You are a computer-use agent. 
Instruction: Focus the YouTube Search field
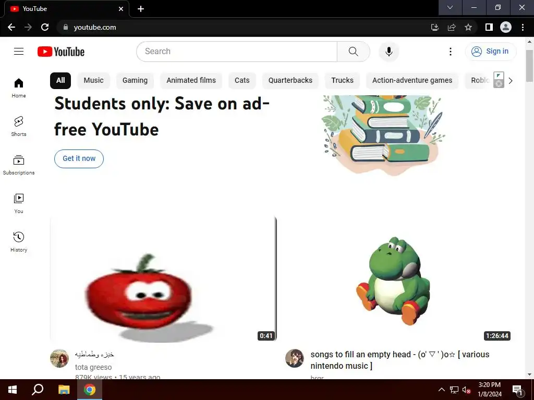point(237,52)
